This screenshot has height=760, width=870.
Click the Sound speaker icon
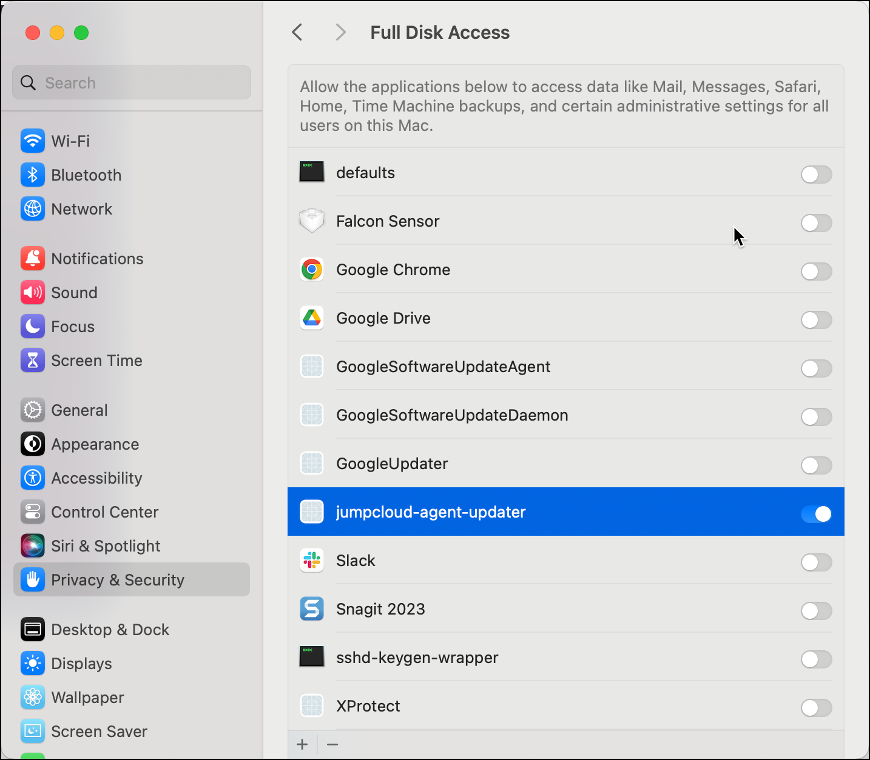tap(33, 292)
